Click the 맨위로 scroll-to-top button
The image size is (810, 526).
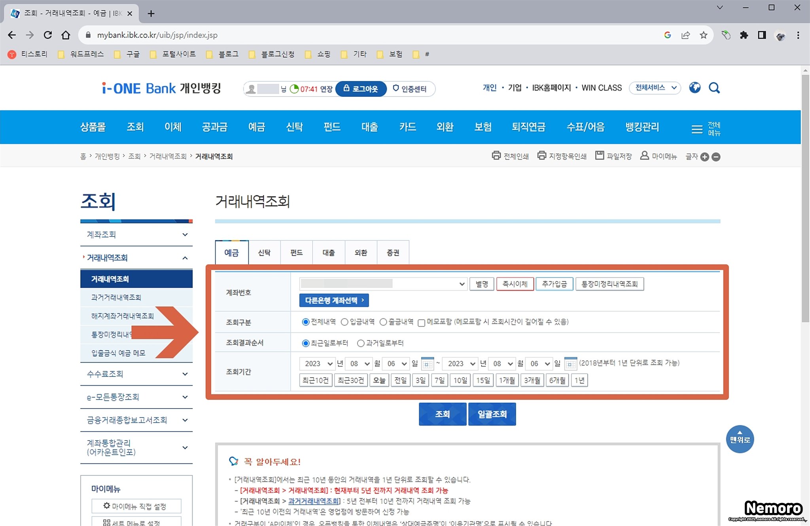[740, 439]
